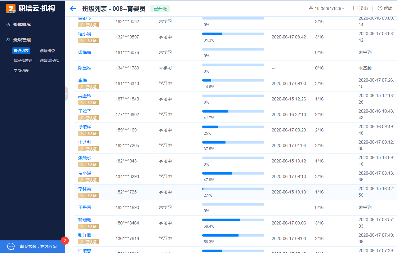Screen dimensions: 397x253
Task: Click student name 靳珊珊
Action: tap(85, 220)
